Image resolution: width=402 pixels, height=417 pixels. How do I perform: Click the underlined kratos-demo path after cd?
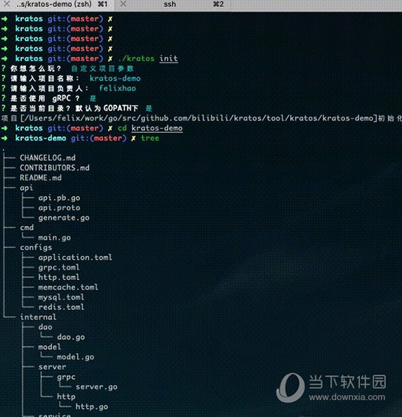point(157,128)
